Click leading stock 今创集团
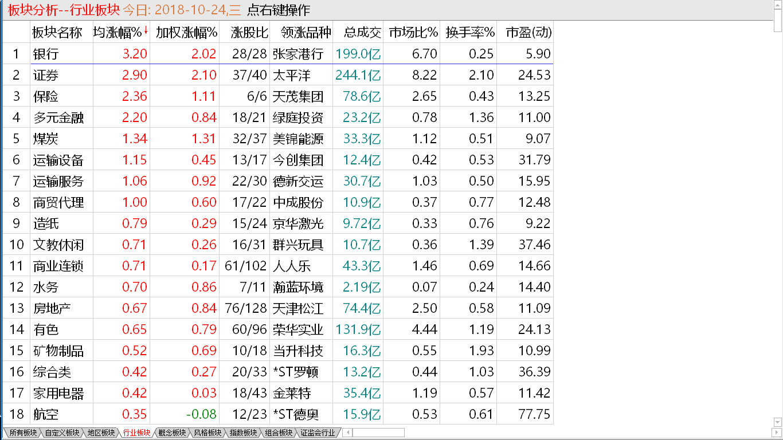 (298, 160)
